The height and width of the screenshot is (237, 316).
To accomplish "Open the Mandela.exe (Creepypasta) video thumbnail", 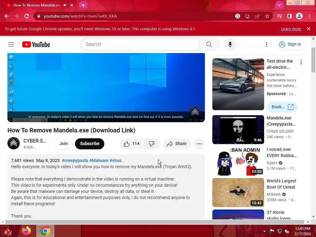I will point(238,130).
